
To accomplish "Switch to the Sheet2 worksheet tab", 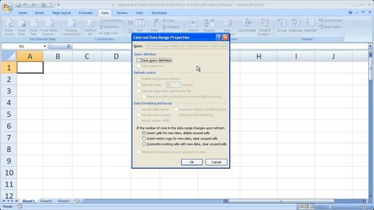I will pos(46,201).
